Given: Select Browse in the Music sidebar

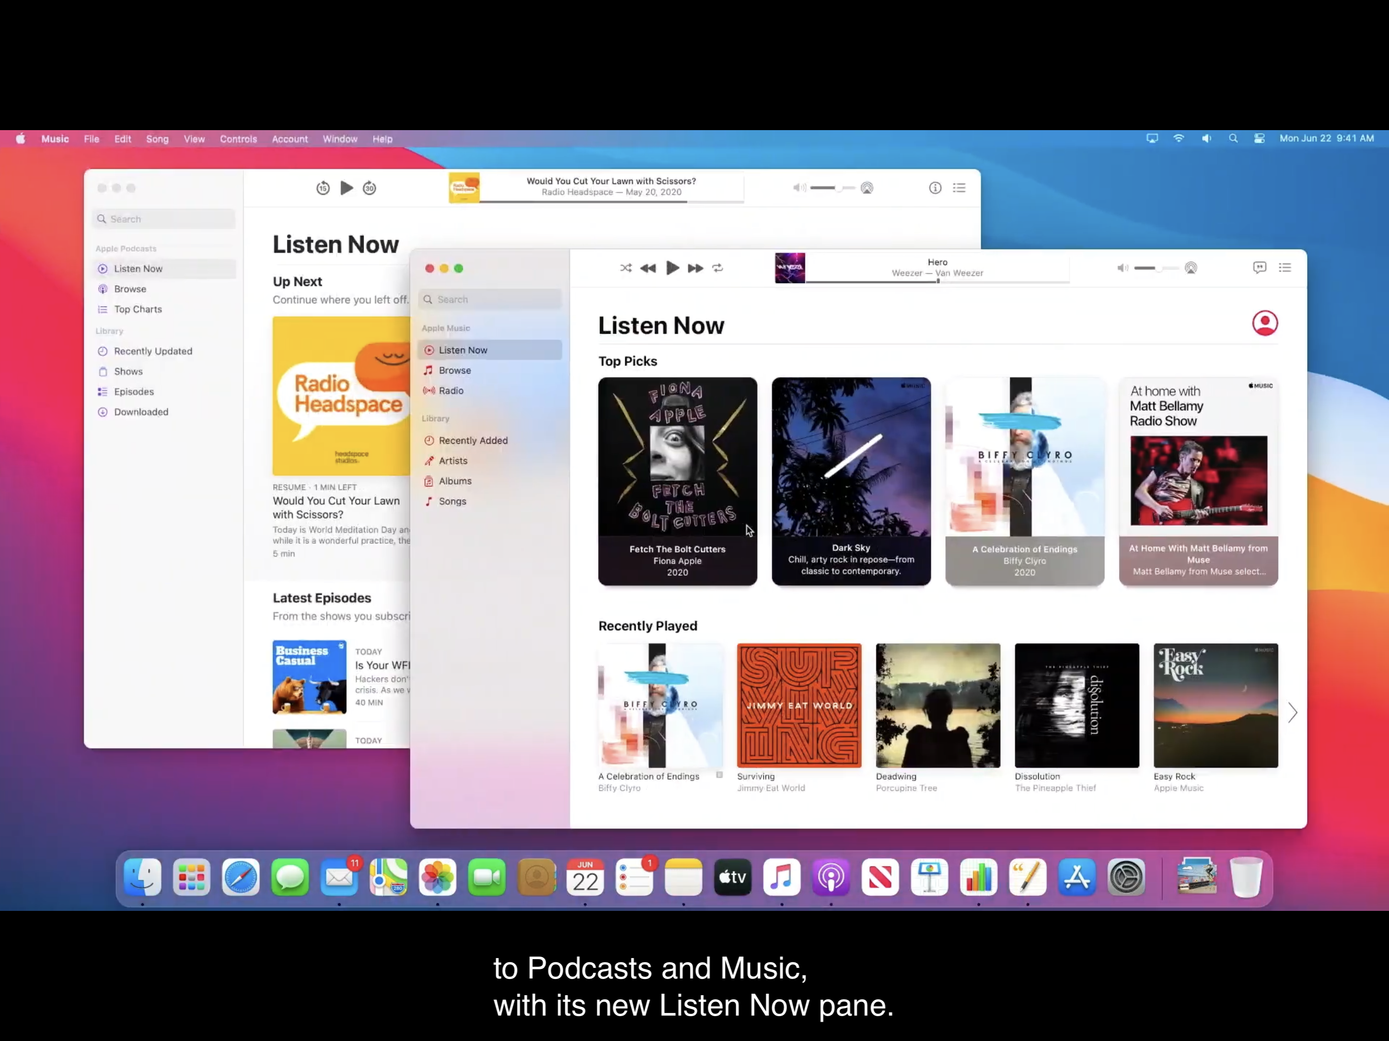Looking at the screenshot, I should (490, 371).
